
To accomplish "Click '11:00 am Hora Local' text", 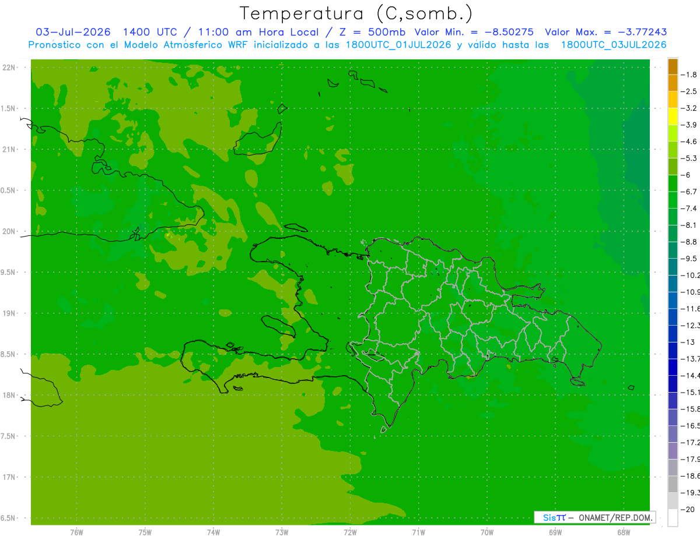I will click(259, 32).
